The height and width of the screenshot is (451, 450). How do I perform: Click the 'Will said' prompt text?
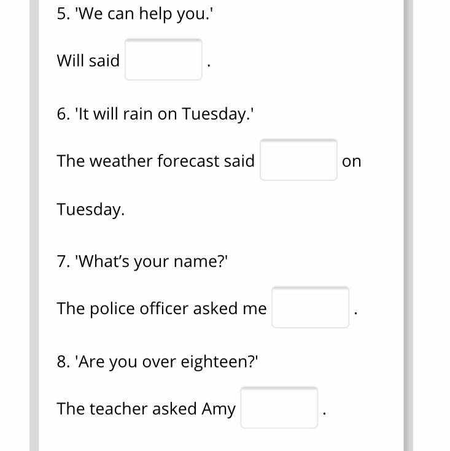tap(88, 60)
